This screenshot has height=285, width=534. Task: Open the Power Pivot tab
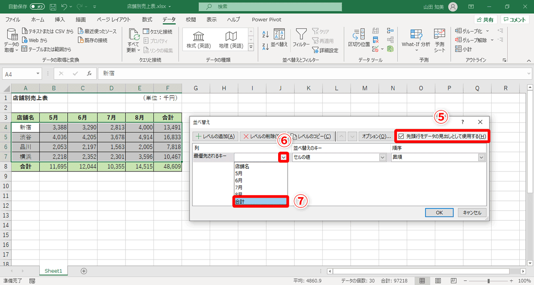pyautogui.click(x=266, y=20)
